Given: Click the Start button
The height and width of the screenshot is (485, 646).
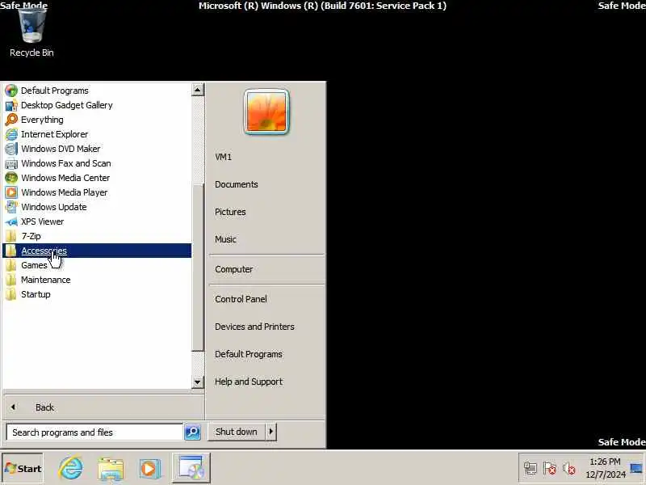Looking at the screenshot, I should (23, 469).
